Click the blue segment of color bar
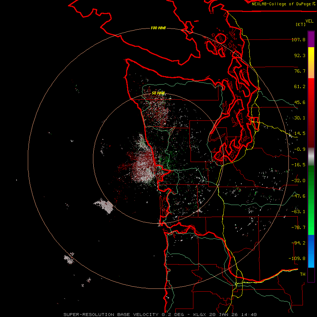Viewport: 317px width, 317px height. tap(311, 251)
